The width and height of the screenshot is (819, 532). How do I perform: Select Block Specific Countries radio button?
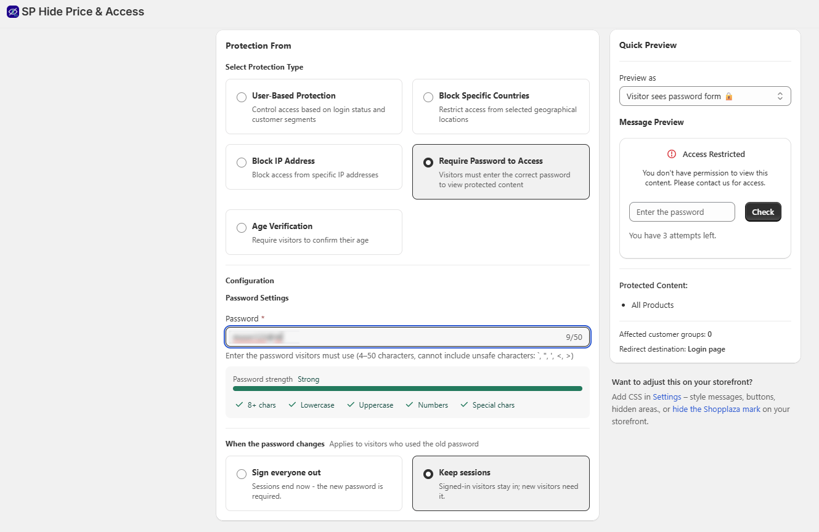point(428,97)
